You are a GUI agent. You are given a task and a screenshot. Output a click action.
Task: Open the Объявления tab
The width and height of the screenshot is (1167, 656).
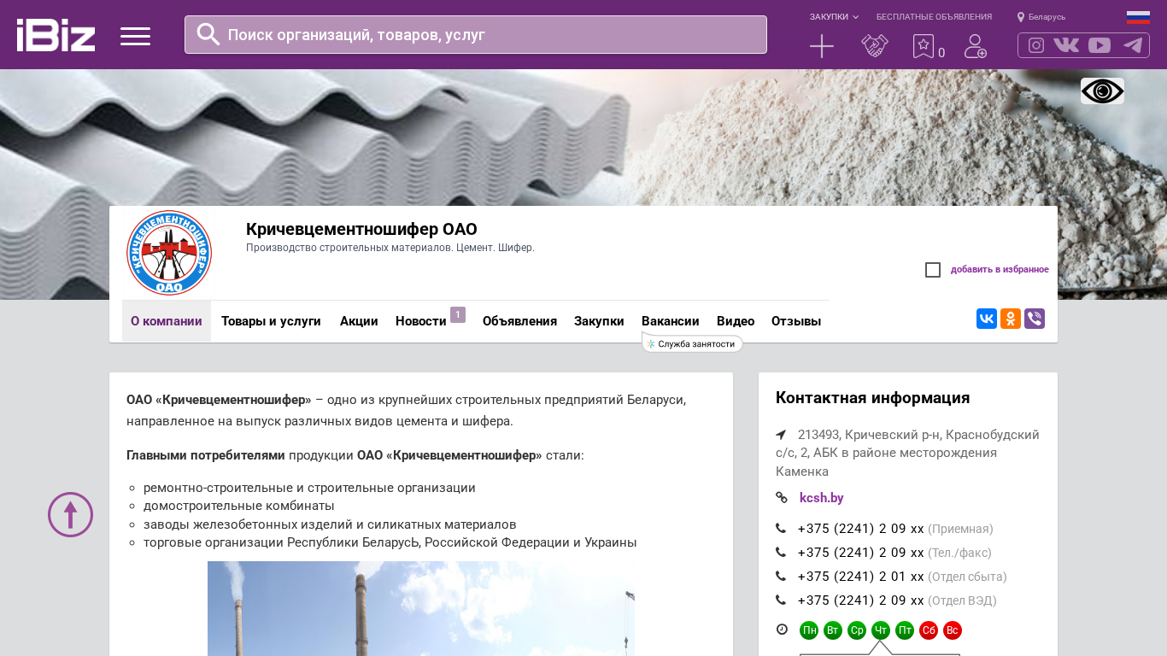[x=519, y=321]
